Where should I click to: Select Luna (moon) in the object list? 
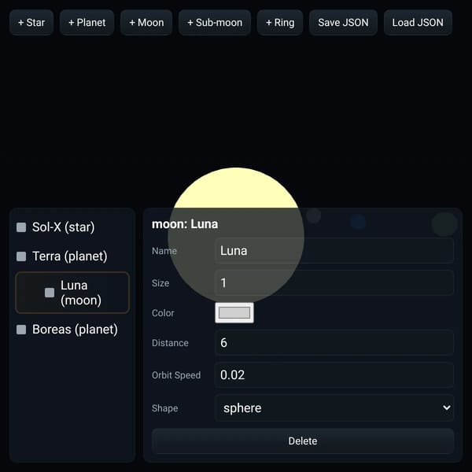click(72, 293)
